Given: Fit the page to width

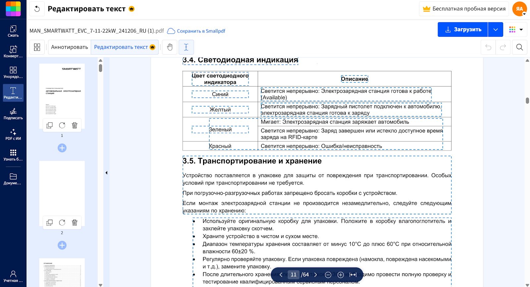Looking at the screenshot, I should 353,275.
